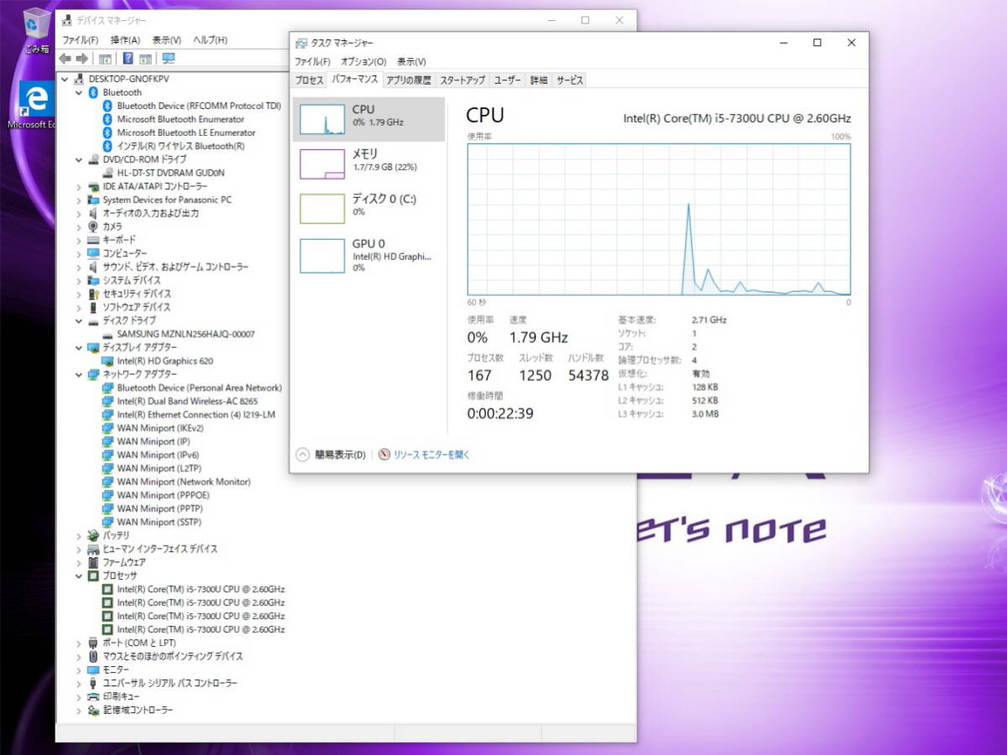Click the icon beside Intel(R) HD Graphics 620
This screenshot has width=1007, height=755.
coord(107,361)
